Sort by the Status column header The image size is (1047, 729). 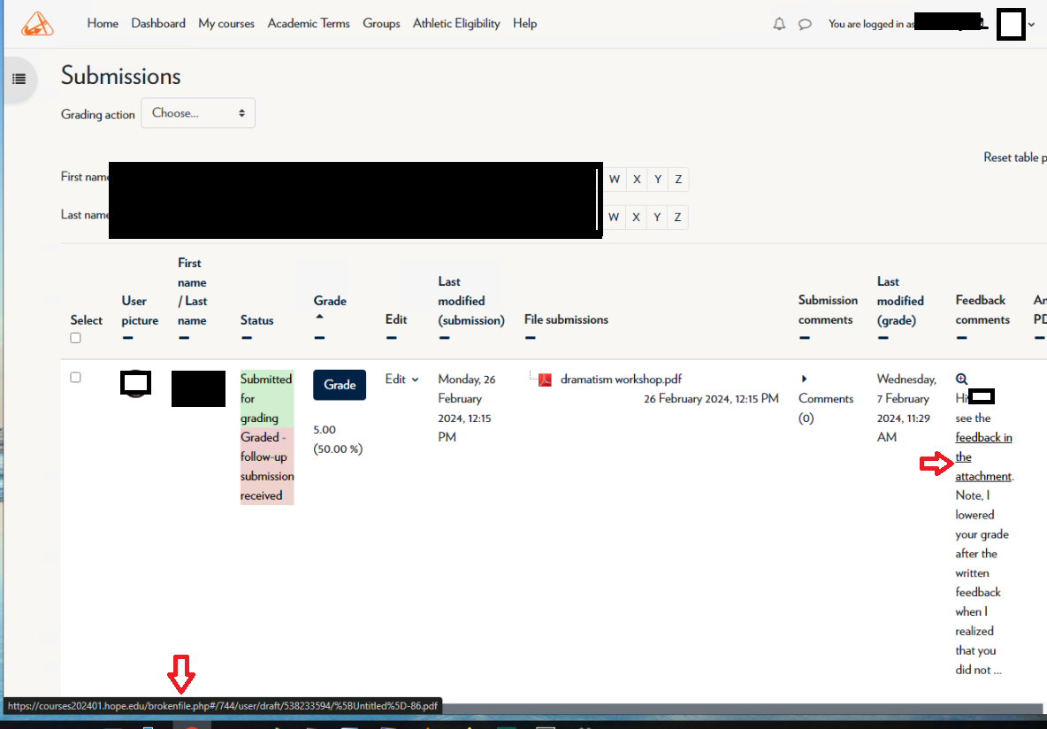257,320
